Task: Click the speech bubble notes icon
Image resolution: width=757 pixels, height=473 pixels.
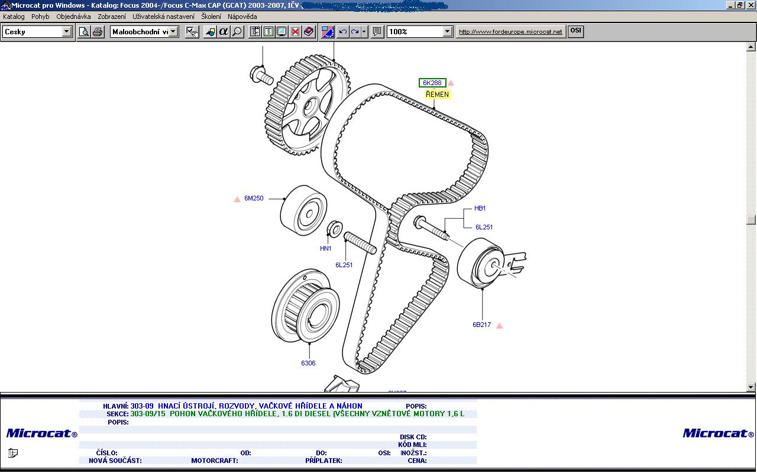Action: [x=377, y=32]
